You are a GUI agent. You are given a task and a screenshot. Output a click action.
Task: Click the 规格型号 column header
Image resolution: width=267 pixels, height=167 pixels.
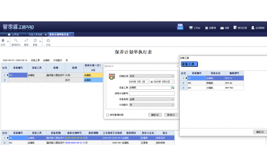(x=234, y=73)
